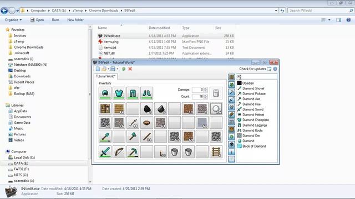This screenshot has height=199, width=355.
Task: Click the Check for updates link
Action: 252,69
